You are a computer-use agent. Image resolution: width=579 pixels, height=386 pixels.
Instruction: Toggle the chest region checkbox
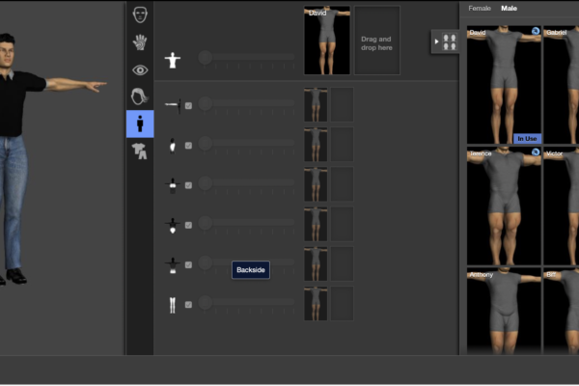188,185
